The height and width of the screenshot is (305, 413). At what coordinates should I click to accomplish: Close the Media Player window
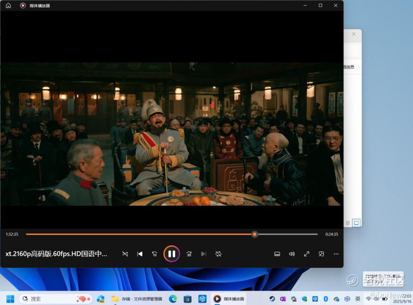(x=335, y=5)
